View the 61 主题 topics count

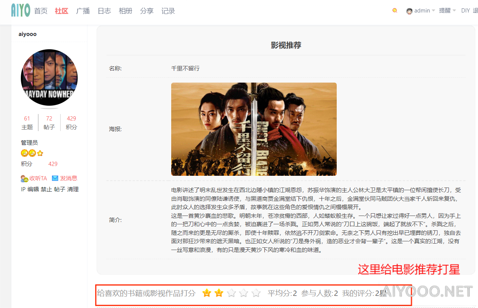[27, 122]
